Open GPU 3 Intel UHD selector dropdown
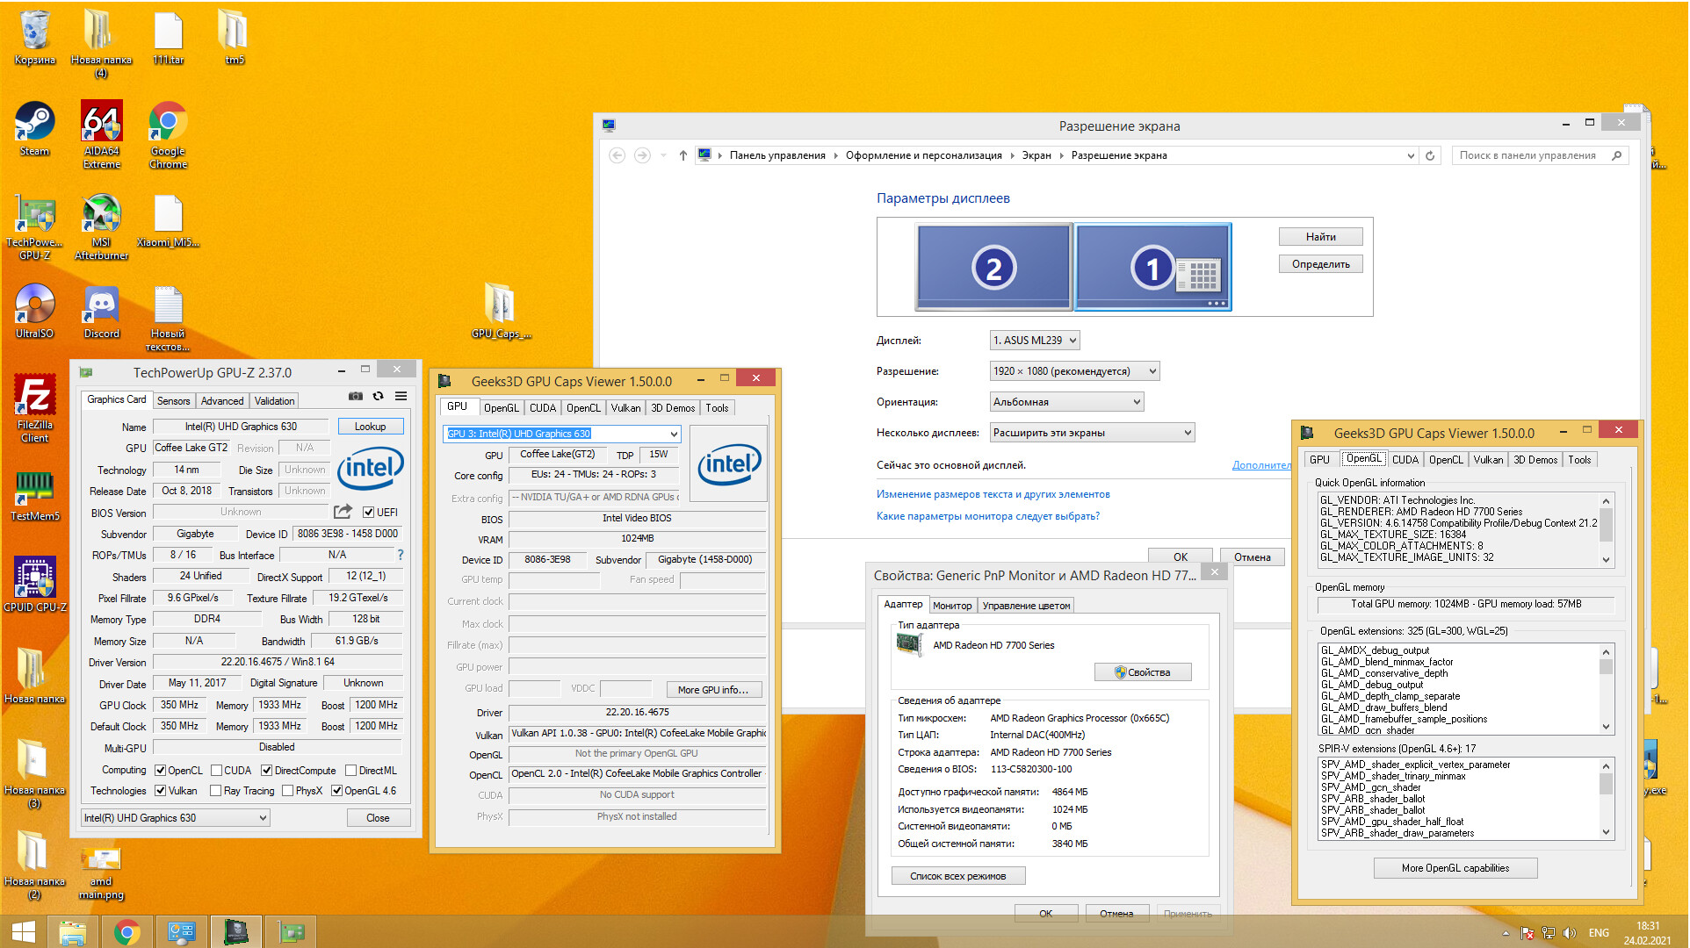This screenshot has height=948, width=1690. pyautogui.click(x=562, y=434)
